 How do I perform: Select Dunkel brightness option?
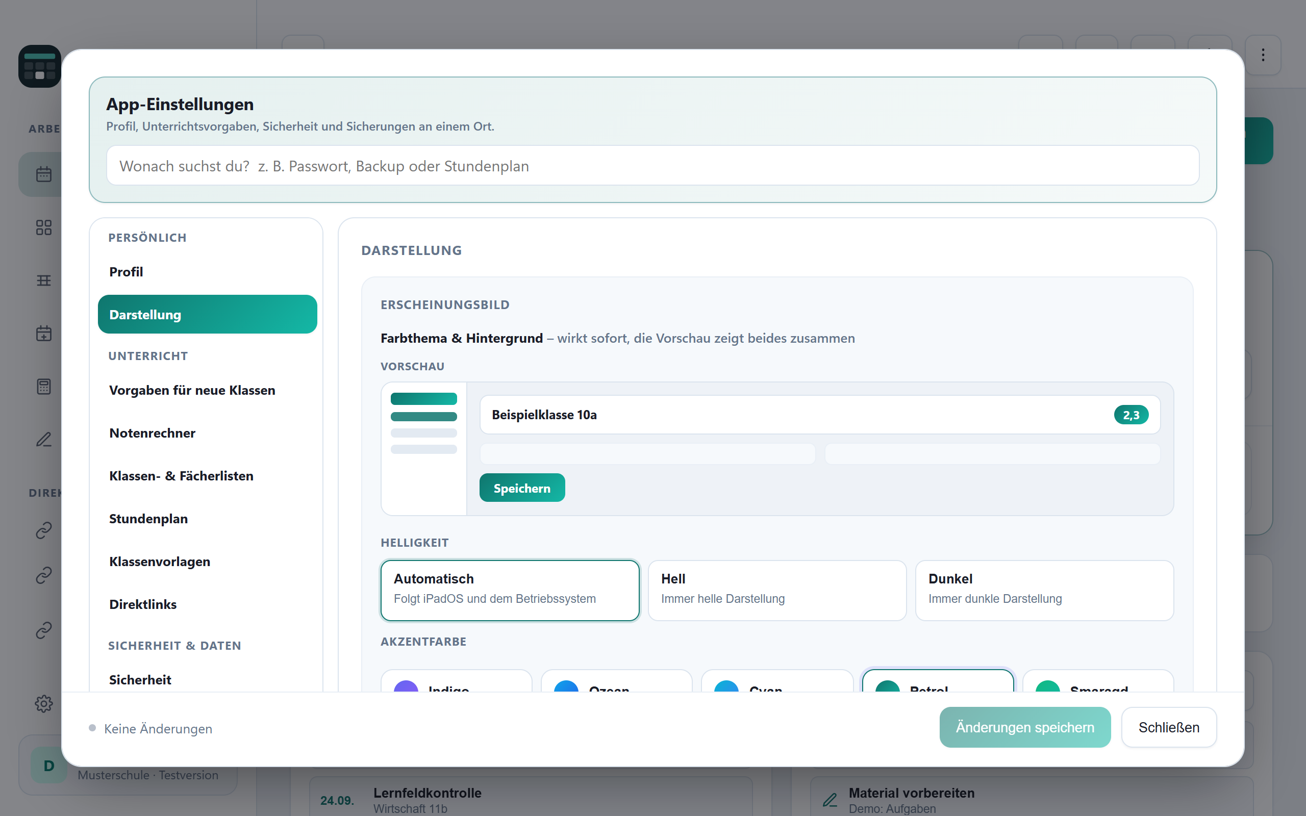click(1044, 591)
